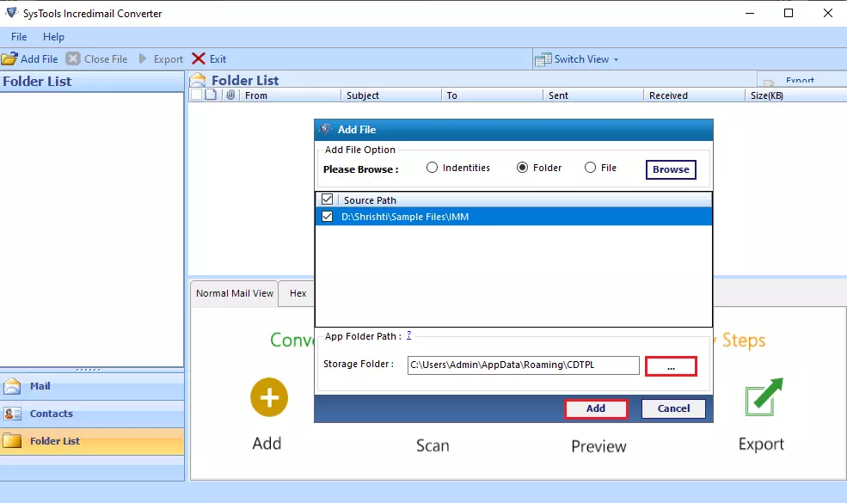Select the D:\Shrishti\Sample Files\IMM path row
Image resolution: width=847 pixels, height=503 pixels.
[x=513, y=217]
